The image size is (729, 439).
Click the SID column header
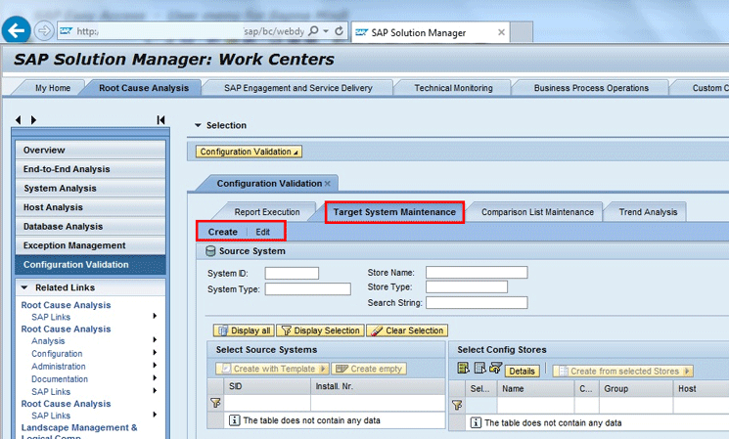tap(267, 386)
